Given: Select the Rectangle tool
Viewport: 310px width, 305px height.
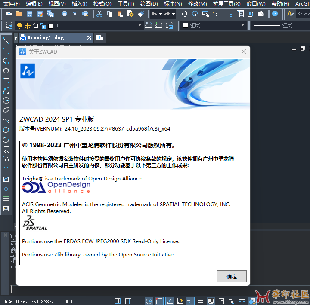Looking at the screenshot, I should click(x=6, y=80).
